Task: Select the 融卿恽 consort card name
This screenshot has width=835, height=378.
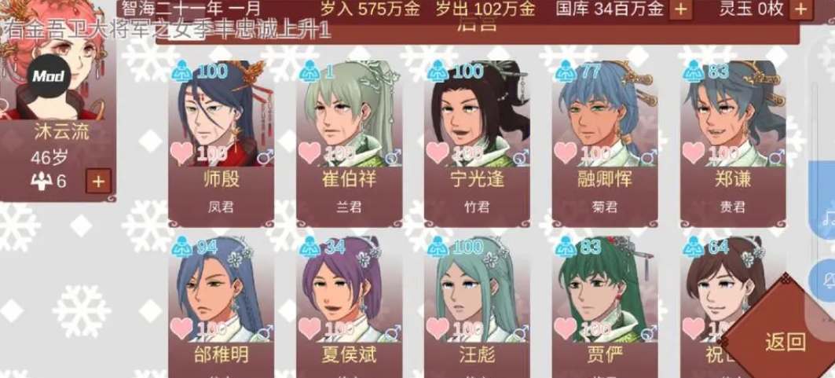Action: click(x=604, y=180)
